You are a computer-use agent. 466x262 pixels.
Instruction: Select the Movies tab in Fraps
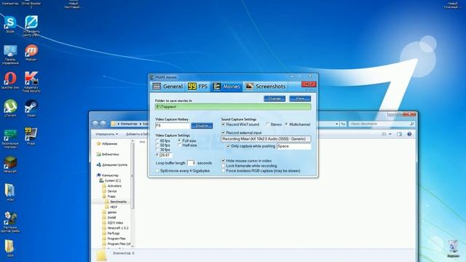(x=226, y=87)
